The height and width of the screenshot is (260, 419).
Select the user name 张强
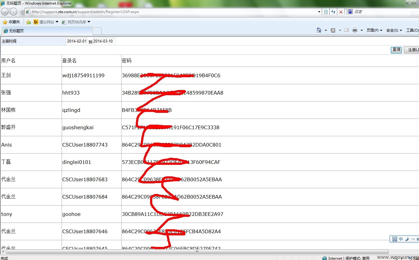point(6,92)
